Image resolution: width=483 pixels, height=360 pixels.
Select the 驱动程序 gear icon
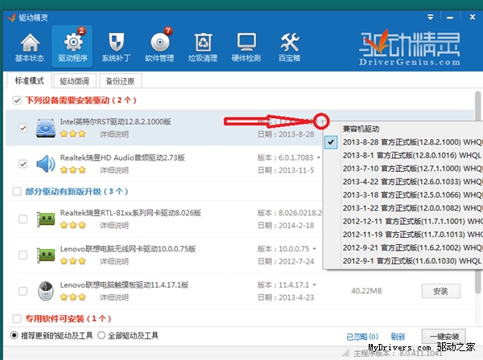[74, 47]
